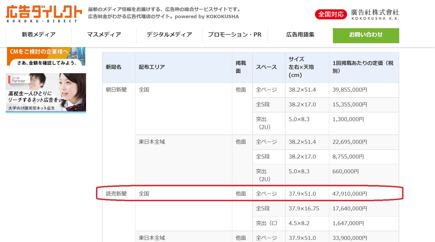435x242 pixels.
Task: Select the スペース column header
Action: point(269,67)
